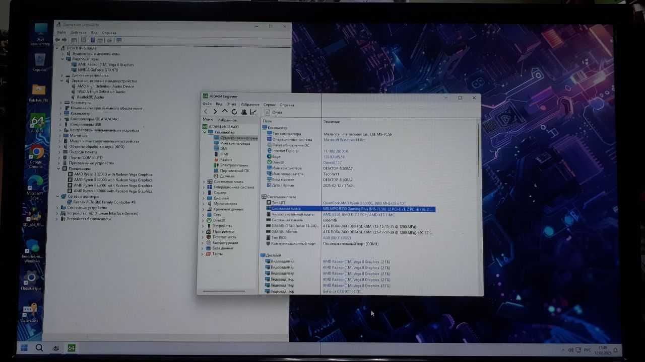
Task: Select Контроллеры USB in Device Manager
Action: 82,124
